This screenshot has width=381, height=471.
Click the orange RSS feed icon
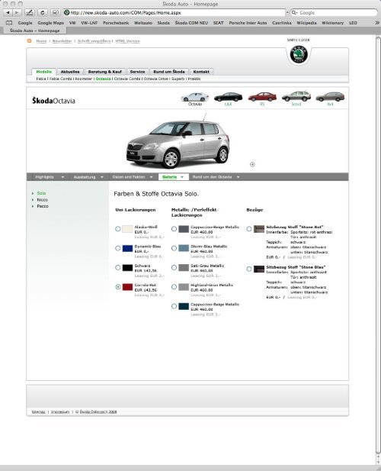point(30,41)
